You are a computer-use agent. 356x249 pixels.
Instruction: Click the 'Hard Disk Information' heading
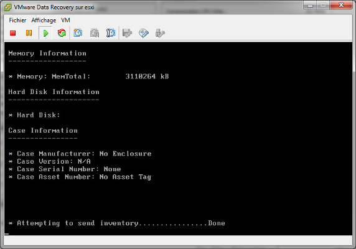pyautogui.click(x=54, y=92)
